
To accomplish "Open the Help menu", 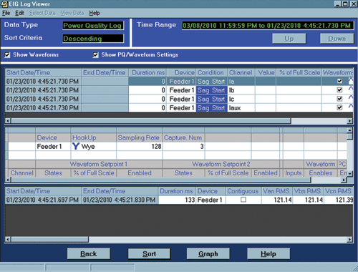I will [95, 13].
